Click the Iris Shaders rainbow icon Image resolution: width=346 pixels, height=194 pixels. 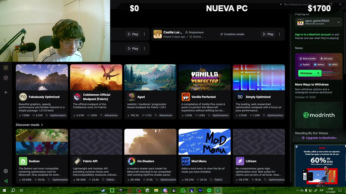pyautogui.click(x=132, y=161)
